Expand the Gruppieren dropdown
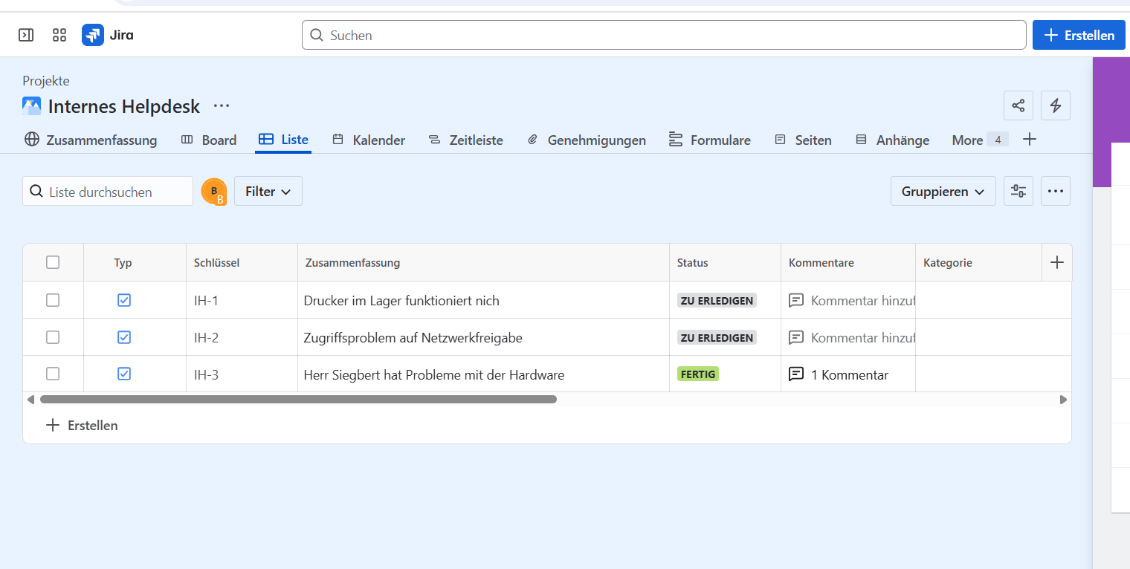1130x569 pixels. coord(943,192)
